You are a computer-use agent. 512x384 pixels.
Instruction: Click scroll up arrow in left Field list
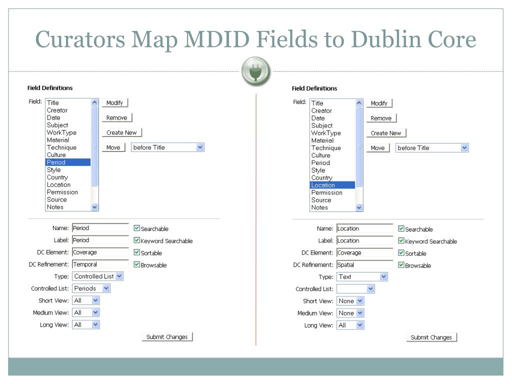(94, 102)
